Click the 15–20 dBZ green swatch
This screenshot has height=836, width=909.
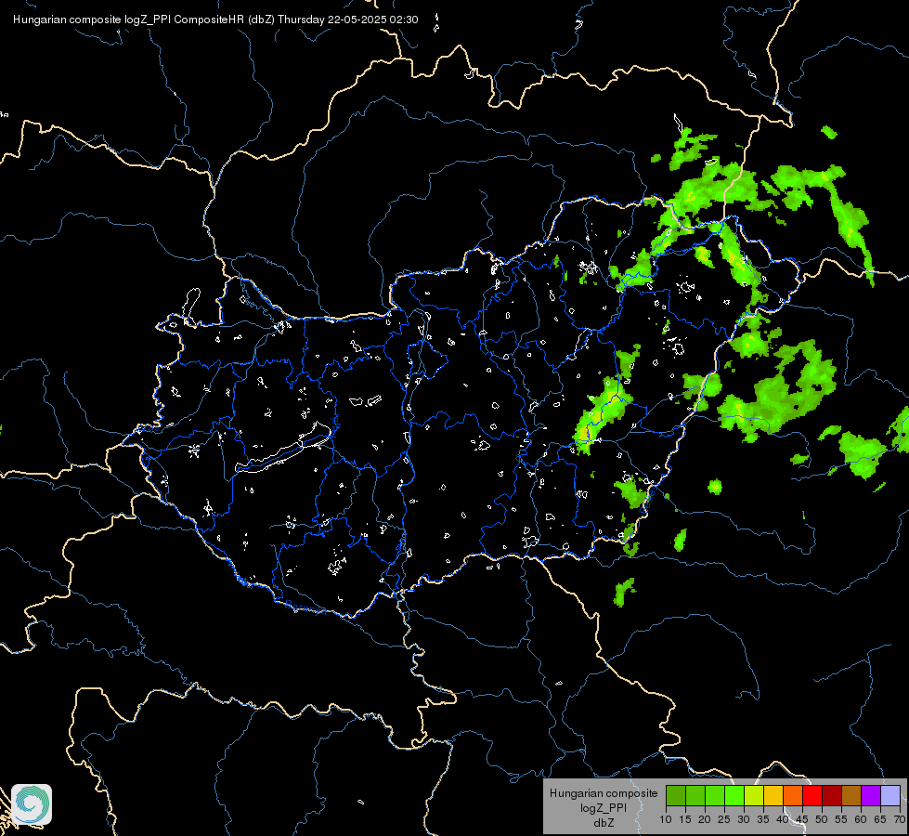click(x=695, y=795)
